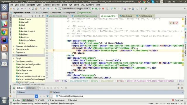Click the filter icon in Frames pane

47,96
